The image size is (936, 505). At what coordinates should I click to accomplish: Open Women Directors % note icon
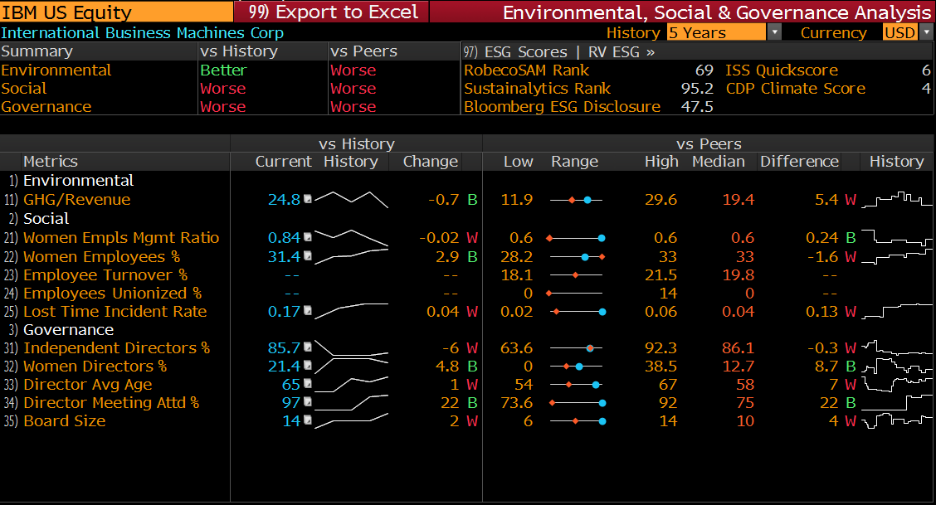click(308, 365)
